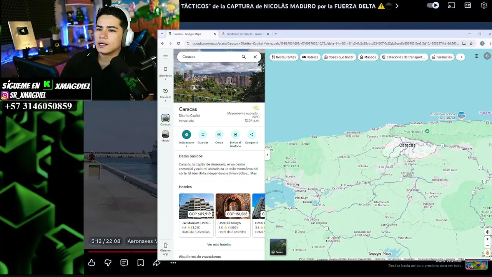Like the video with thumbs up
The image size is (492, 277).
(x=91, y=263)
